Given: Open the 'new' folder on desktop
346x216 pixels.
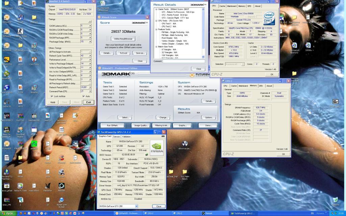Looking at the screenshot, I should point(20,158).
